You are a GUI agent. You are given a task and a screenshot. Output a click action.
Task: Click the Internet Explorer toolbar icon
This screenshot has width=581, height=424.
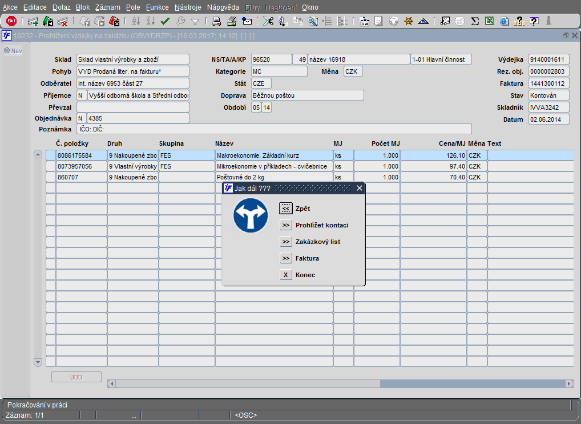504,21
